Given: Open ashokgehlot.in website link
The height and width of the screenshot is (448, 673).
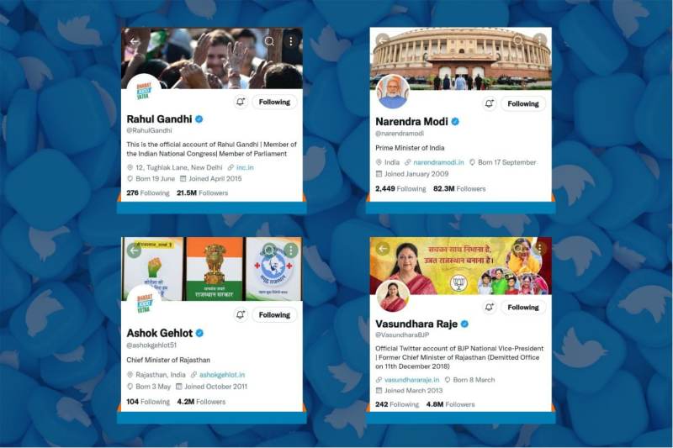Looking at the screenshot, I should click(222, 375).
